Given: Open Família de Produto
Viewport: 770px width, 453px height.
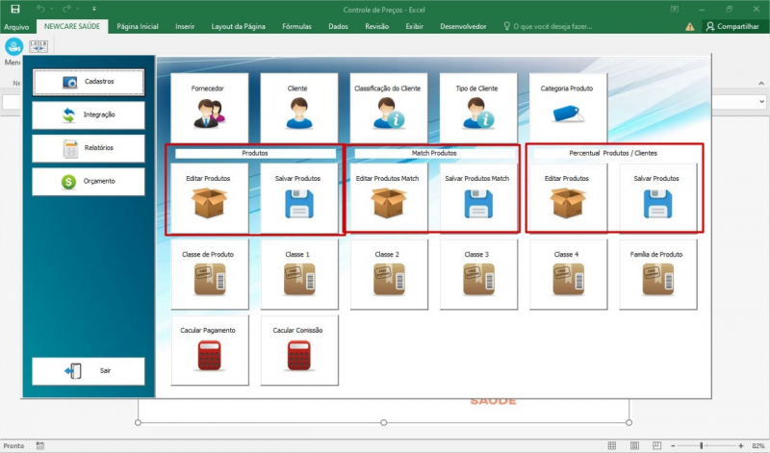Looking at the screenshot, I should pos(656,278).
